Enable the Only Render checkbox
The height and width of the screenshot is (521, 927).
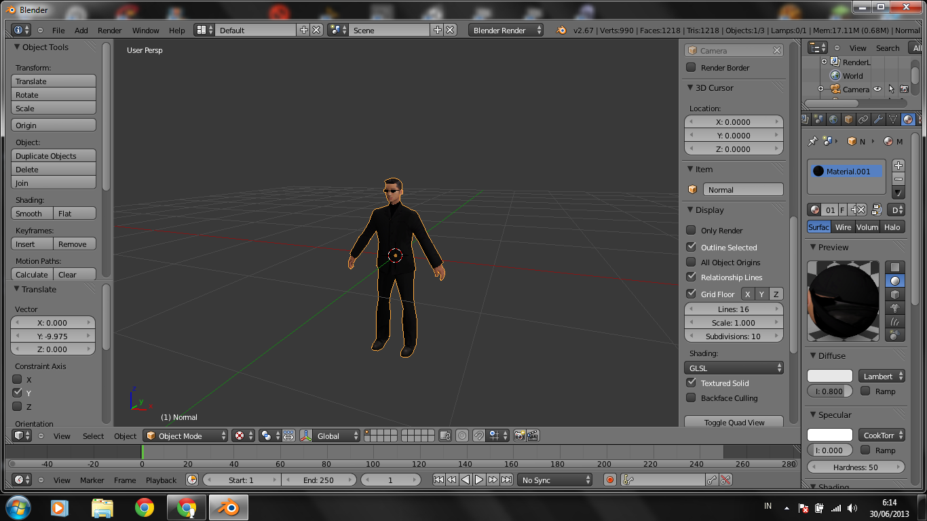(691, 230)
